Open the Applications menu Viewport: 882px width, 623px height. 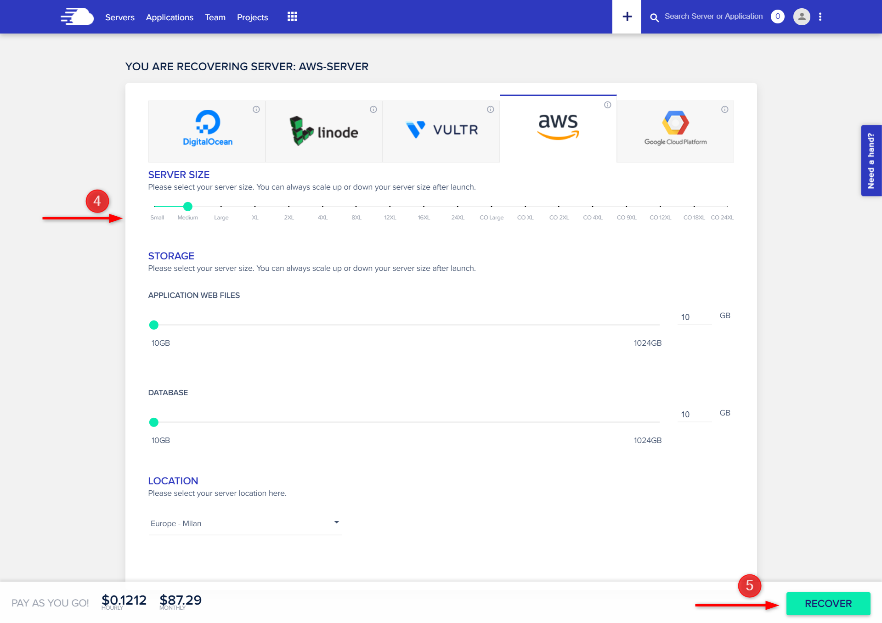(170, 17)
